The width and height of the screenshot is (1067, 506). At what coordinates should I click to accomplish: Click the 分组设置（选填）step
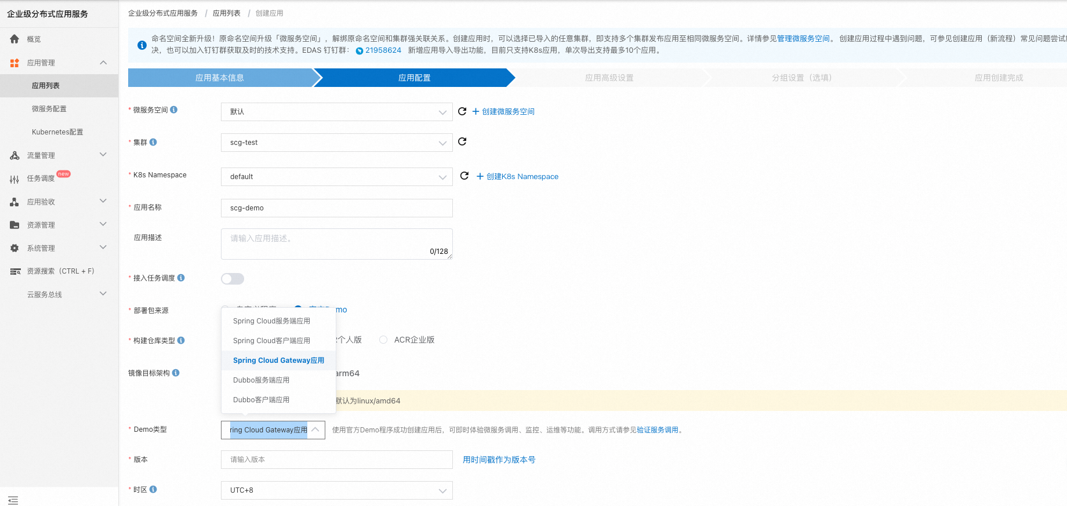803,78
